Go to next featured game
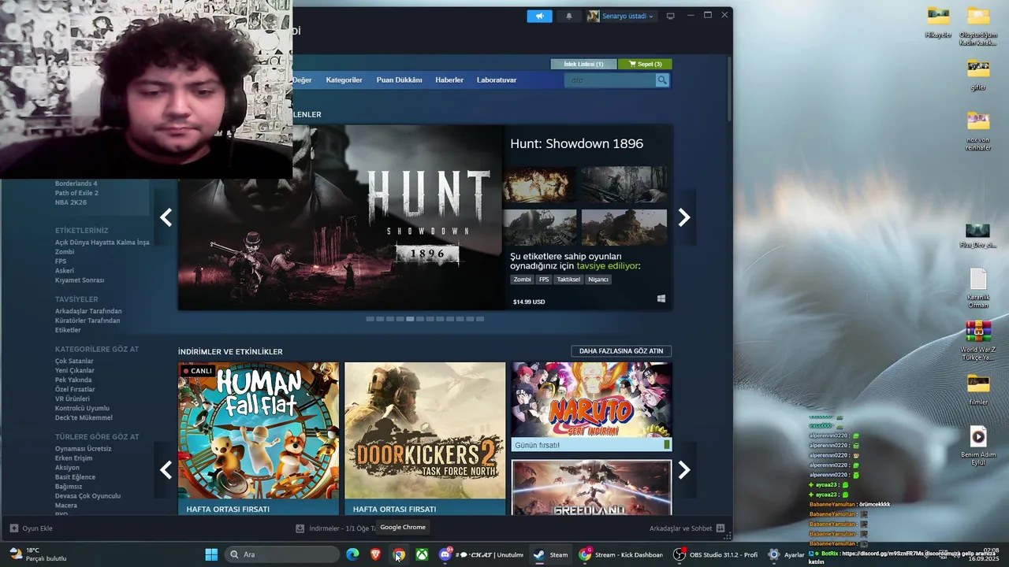 click(x=684, y=217)
